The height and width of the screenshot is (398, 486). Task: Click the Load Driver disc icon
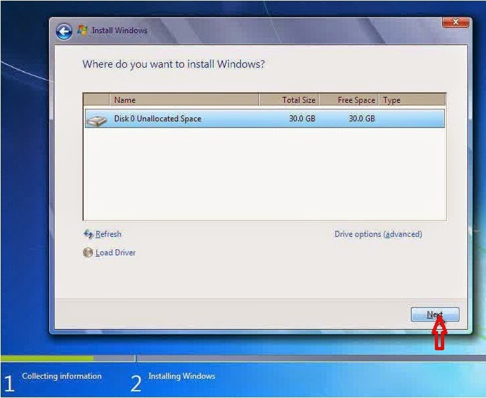[x=88, y=253]
